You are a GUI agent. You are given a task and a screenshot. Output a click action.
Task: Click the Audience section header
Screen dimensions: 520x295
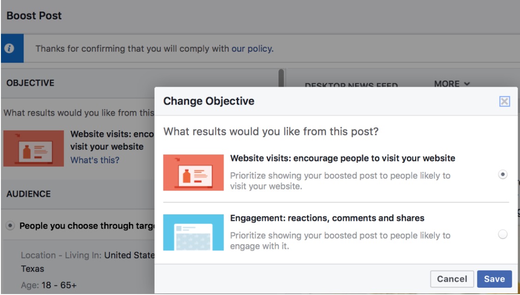[29, 194]
